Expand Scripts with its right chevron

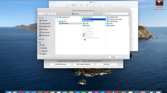tap(105, 26)
